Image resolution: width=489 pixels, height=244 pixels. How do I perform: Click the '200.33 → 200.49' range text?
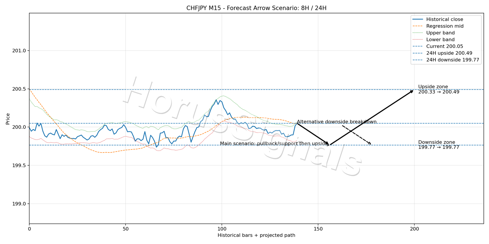pyautogui.click(x=439, y=92)
